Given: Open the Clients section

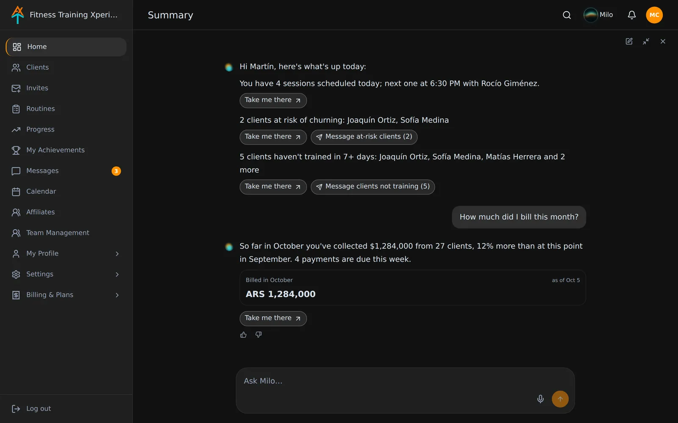Looking at the screenshot, I should 66,68.
